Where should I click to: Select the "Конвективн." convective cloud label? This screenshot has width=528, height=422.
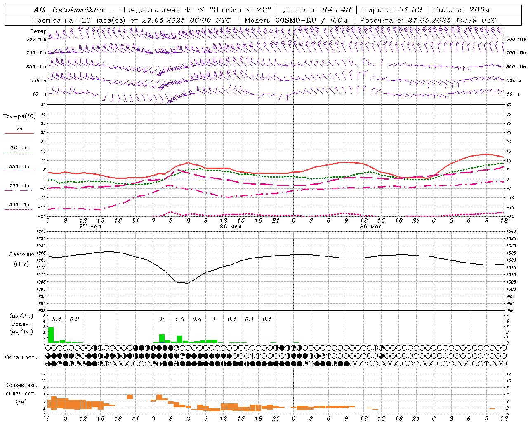tap(21, 385)
